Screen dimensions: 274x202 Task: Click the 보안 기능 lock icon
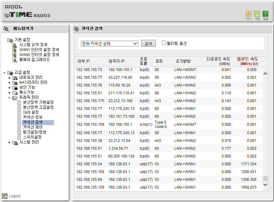[x=15, y=87]
